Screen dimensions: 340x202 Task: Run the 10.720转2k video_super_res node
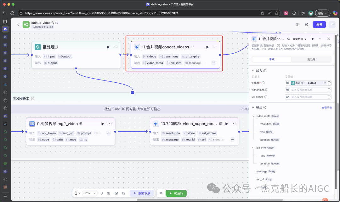click(227, 124)
